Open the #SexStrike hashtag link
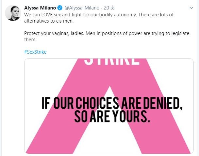Image resolution: width=199 pixels, height=156 pixels. 35,52
